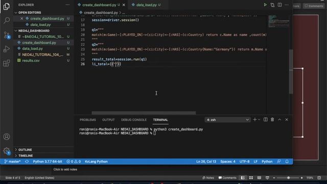
Task: Open the Explorer view in activity bar
Action: click(x=7, y=6)
